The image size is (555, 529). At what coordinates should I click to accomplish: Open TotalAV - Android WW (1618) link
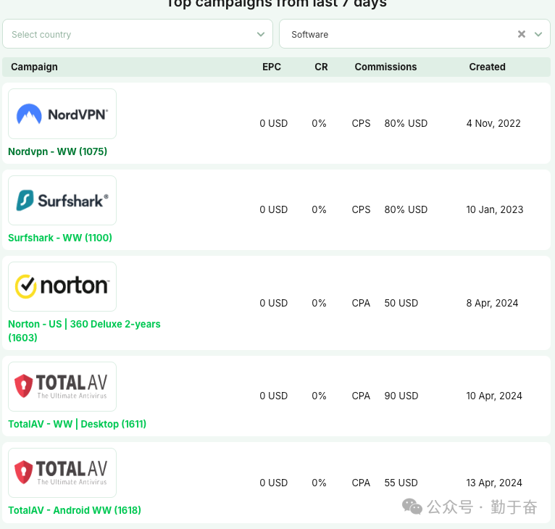pyautogui.click(x=75, y=510)
